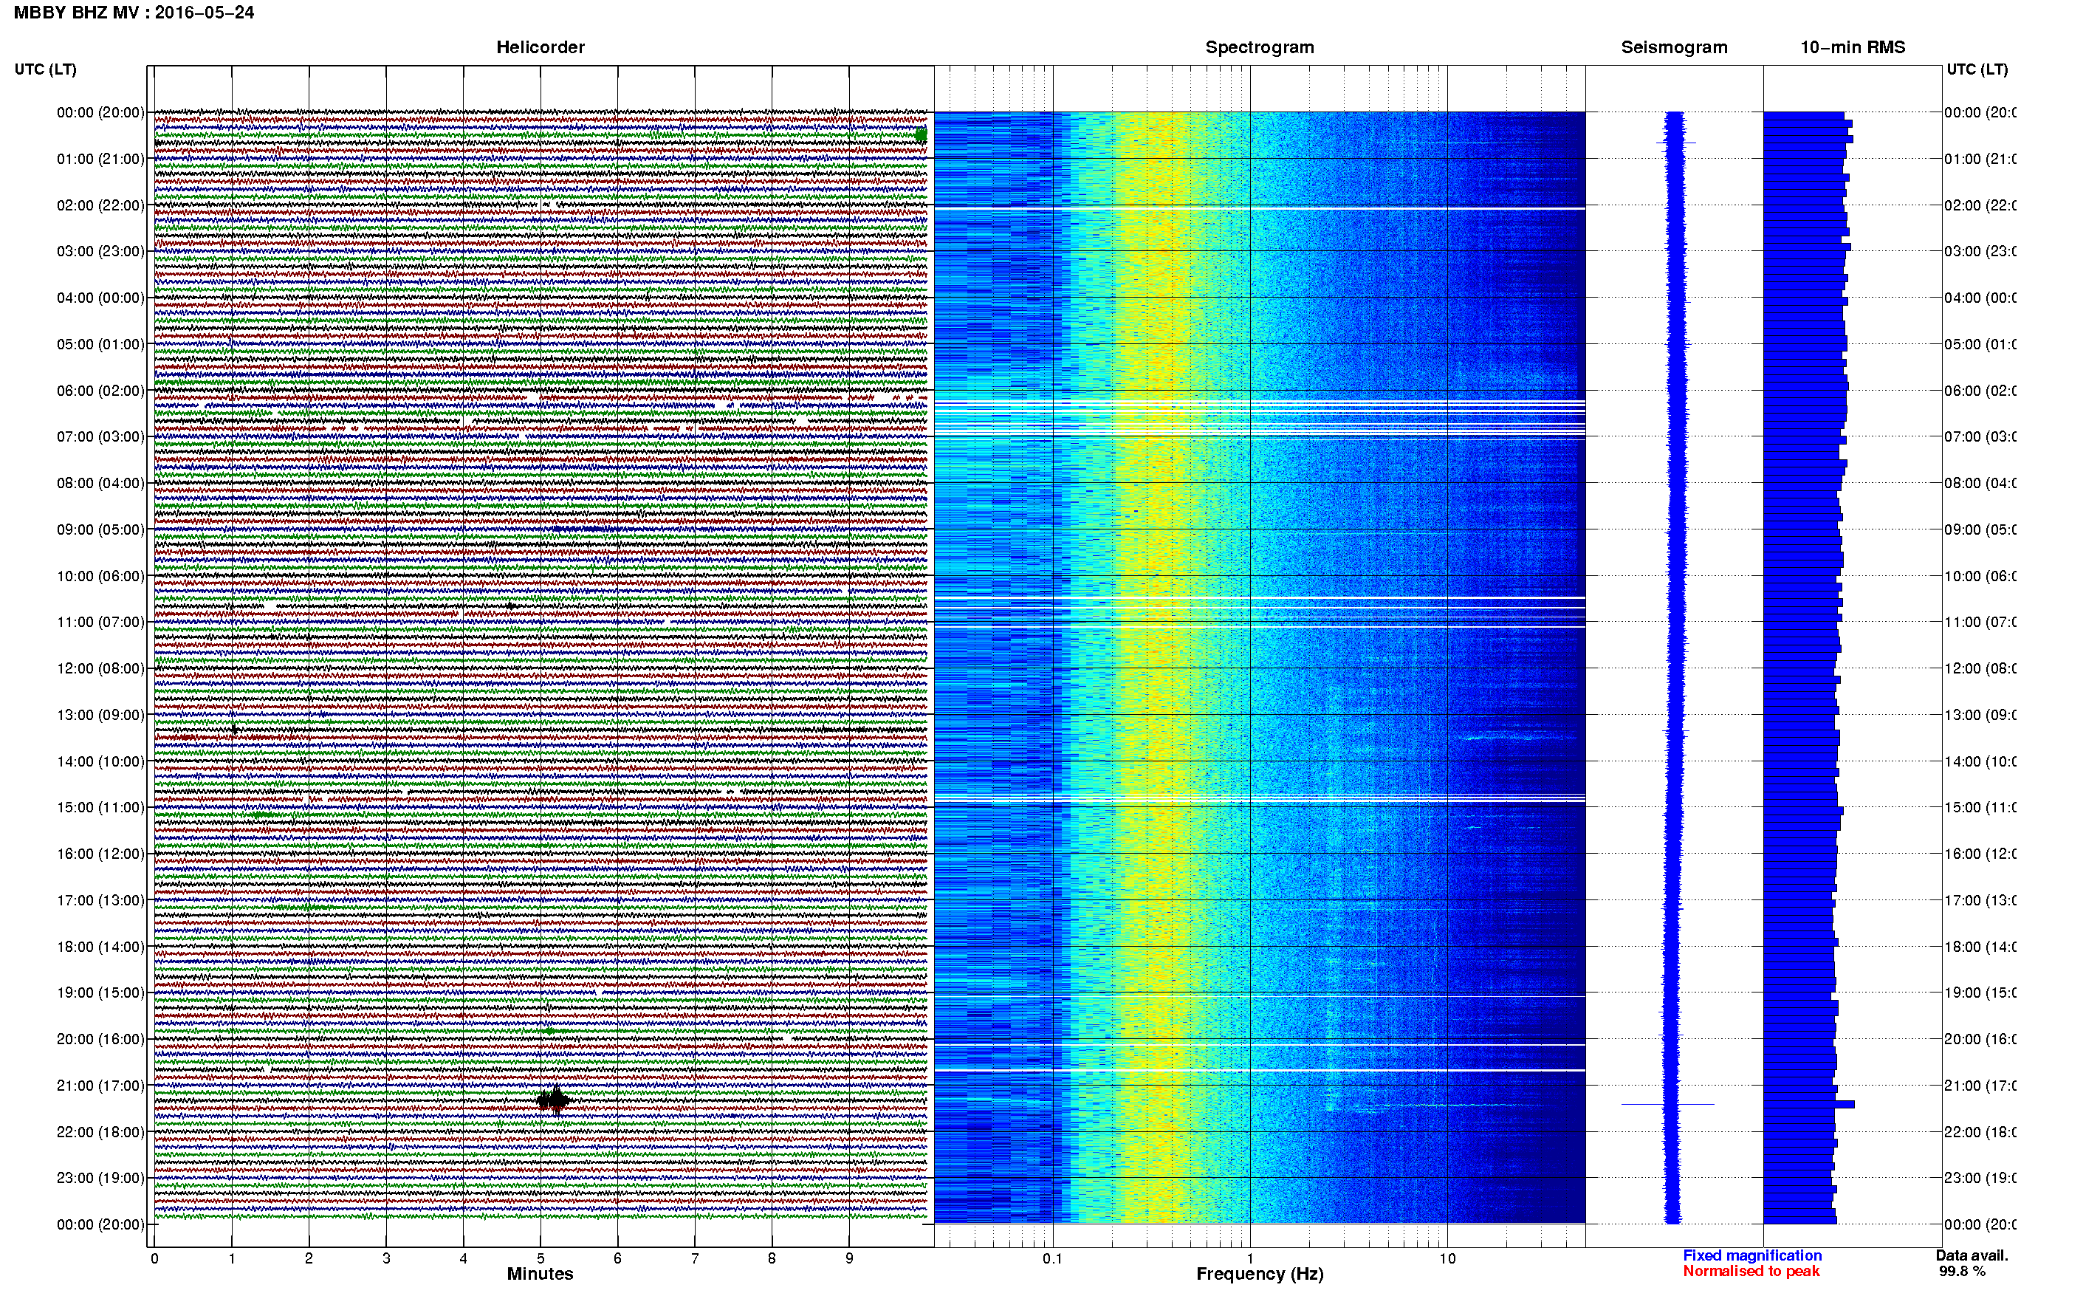Click the left 01:00 (21:00) time label
The width and height of the screenshot is (2100, 1313).
point(100,159)
